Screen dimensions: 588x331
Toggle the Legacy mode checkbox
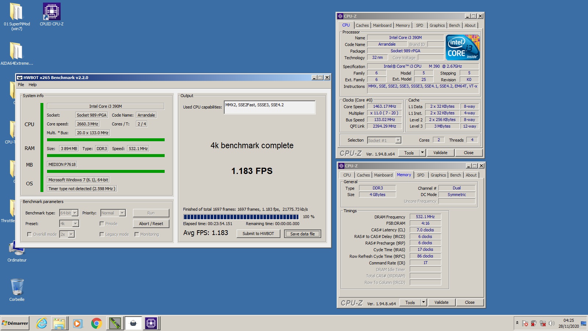point(102,234)
